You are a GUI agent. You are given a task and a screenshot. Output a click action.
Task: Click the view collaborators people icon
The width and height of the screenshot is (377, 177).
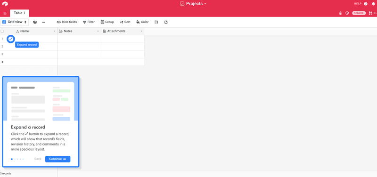pos(35,22)
